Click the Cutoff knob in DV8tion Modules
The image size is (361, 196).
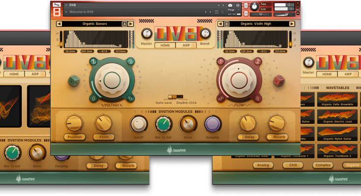point(139,123)
